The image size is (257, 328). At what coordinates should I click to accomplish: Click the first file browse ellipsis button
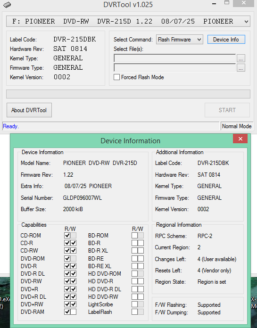(240, 58)
